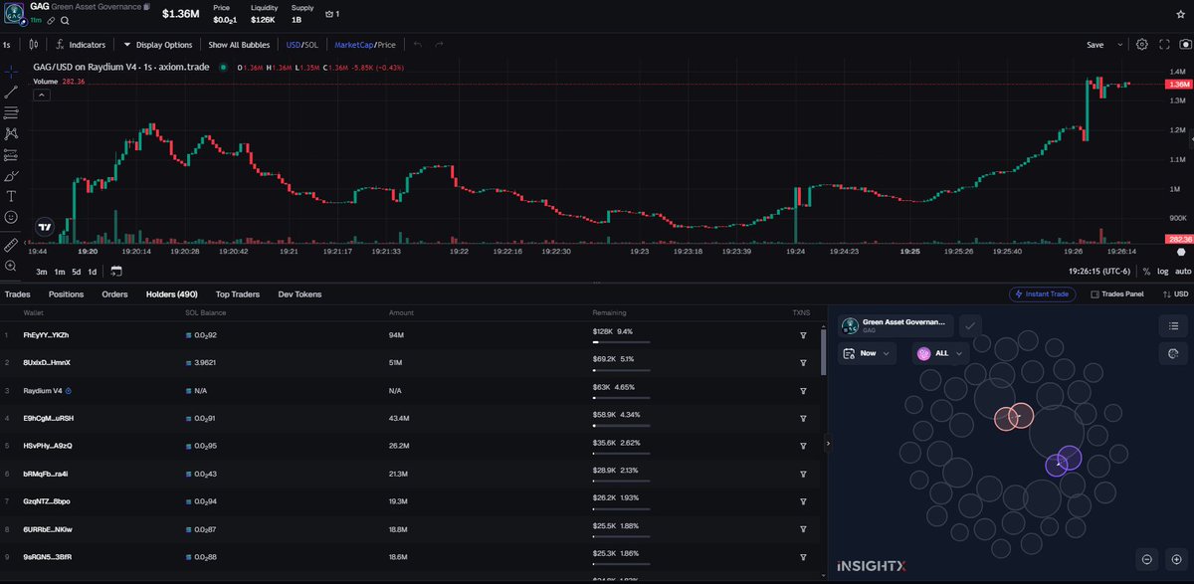Screen dimensions: 1194x584
Task: Switch to the Positions tab
Action: 66,294
